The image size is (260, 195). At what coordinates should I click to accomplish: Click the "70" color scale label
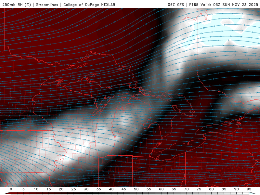coord(186,189)
